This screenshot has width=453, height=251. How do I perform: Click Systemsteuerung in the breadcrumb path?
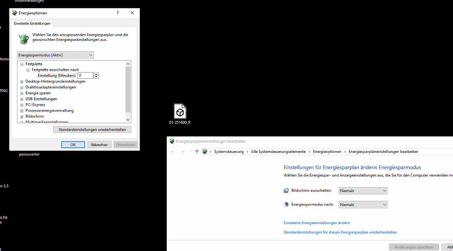point(229,152)
